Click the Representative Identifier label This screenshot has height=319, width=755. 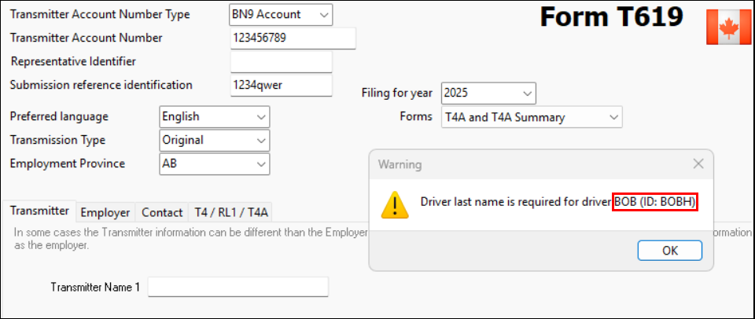pos(73,61)
